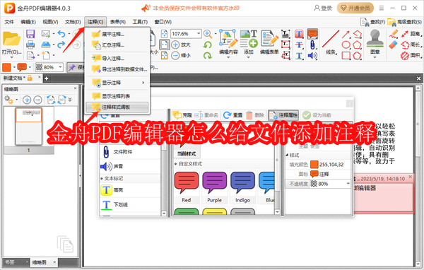Open the 文件 menu
Viewport: 424px width, 270px height.
[x=9, y=22]
